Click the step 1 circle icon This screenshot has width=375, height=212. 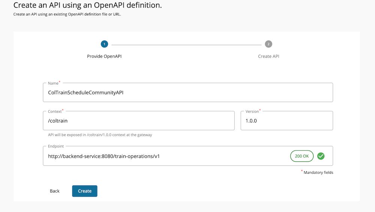point(104,44)
